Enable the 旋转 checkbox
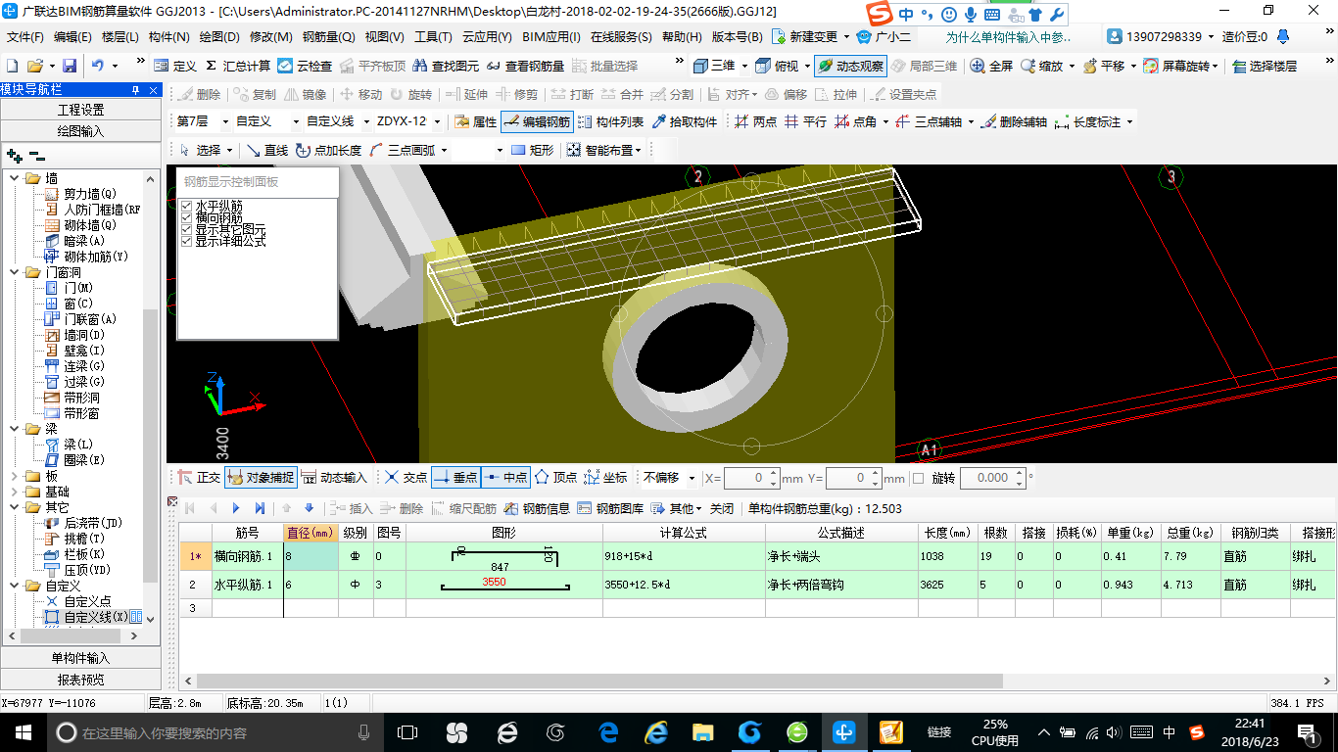This screenshot has height=752, width=1338. point(918,478)
